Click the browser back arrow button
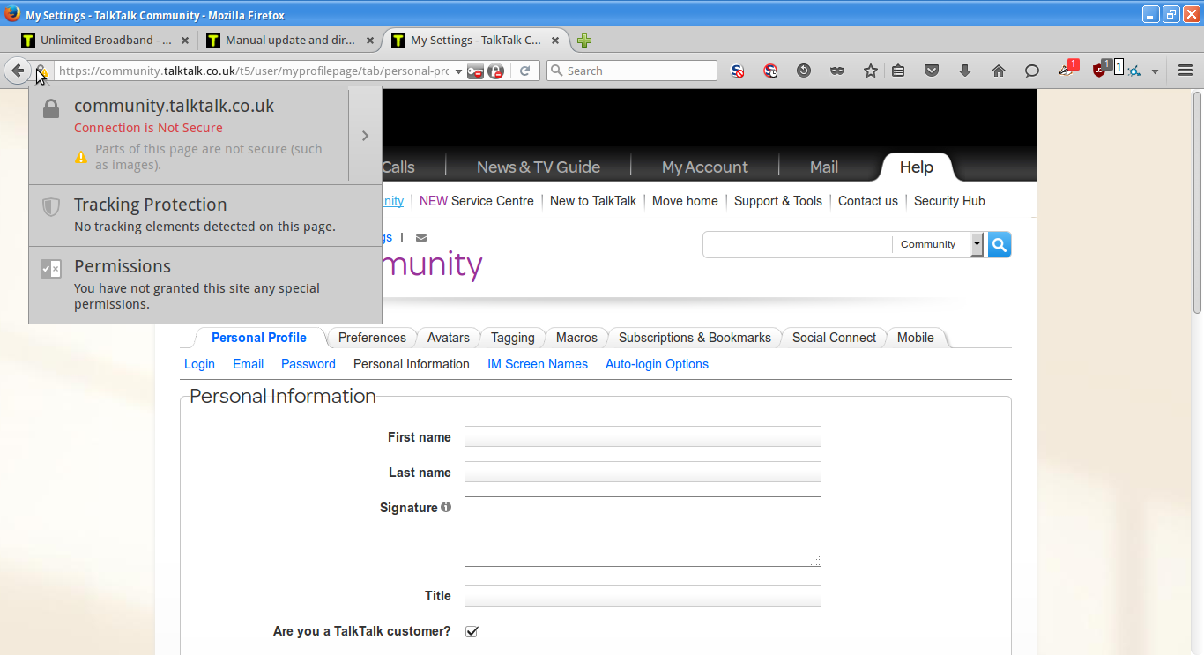 17,71
